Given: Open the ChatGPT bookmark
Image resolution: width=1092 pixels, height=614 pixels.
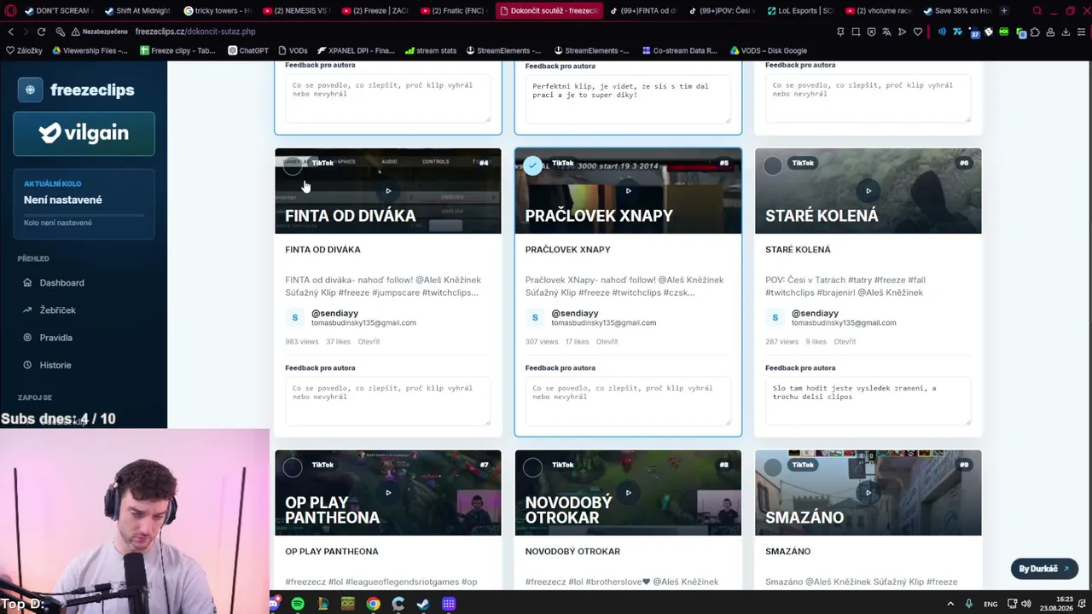Looking at the screenshot, I should [248, 50].
